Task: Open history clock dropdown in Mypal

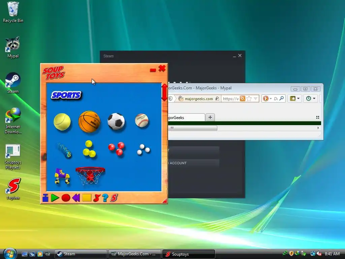Action: click(311, 98)
